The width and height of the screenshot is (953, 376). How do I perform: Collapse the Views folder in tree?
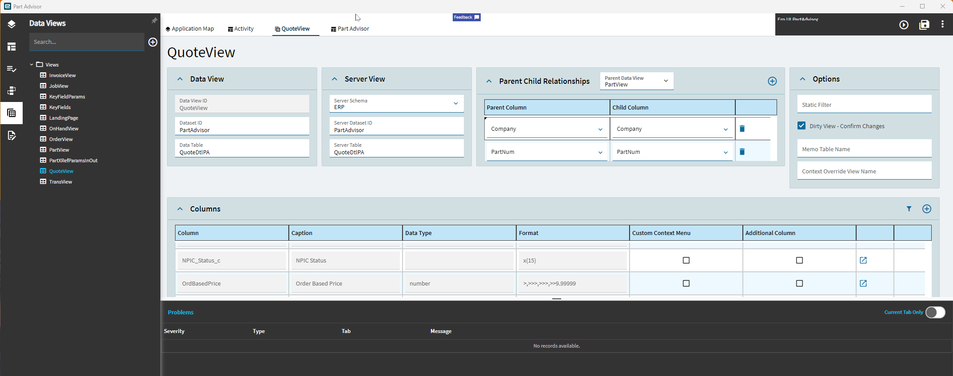click(32, 65)
